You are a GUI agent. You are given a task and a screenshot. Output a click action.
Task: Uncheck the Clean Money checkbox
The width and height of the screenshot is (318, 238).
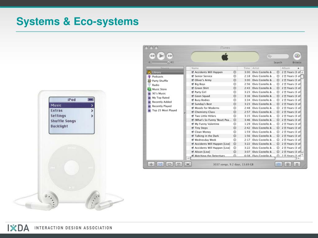193,132
